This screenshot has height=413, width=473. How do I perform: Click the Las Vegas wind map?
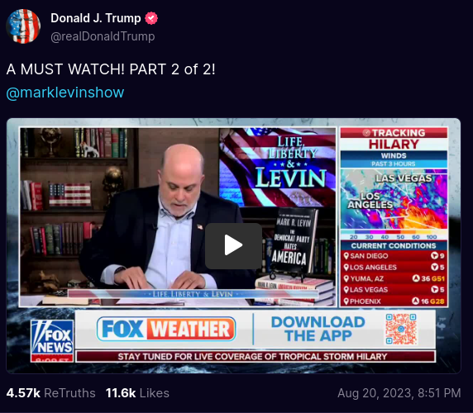point(394,199)
